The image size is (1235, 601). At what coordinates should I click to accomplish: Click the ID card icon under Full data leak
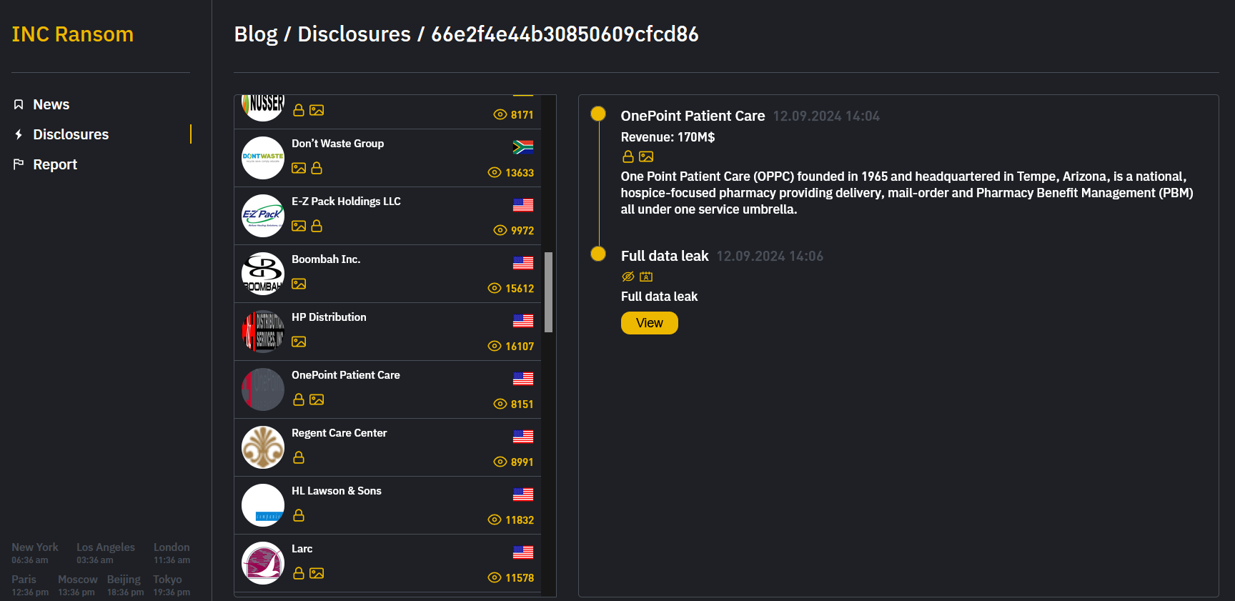[646, 277]
